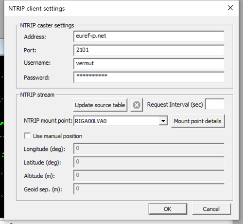243x224 pixels.
Task: Click the Cancel button
Action: (x=211, y=209)
